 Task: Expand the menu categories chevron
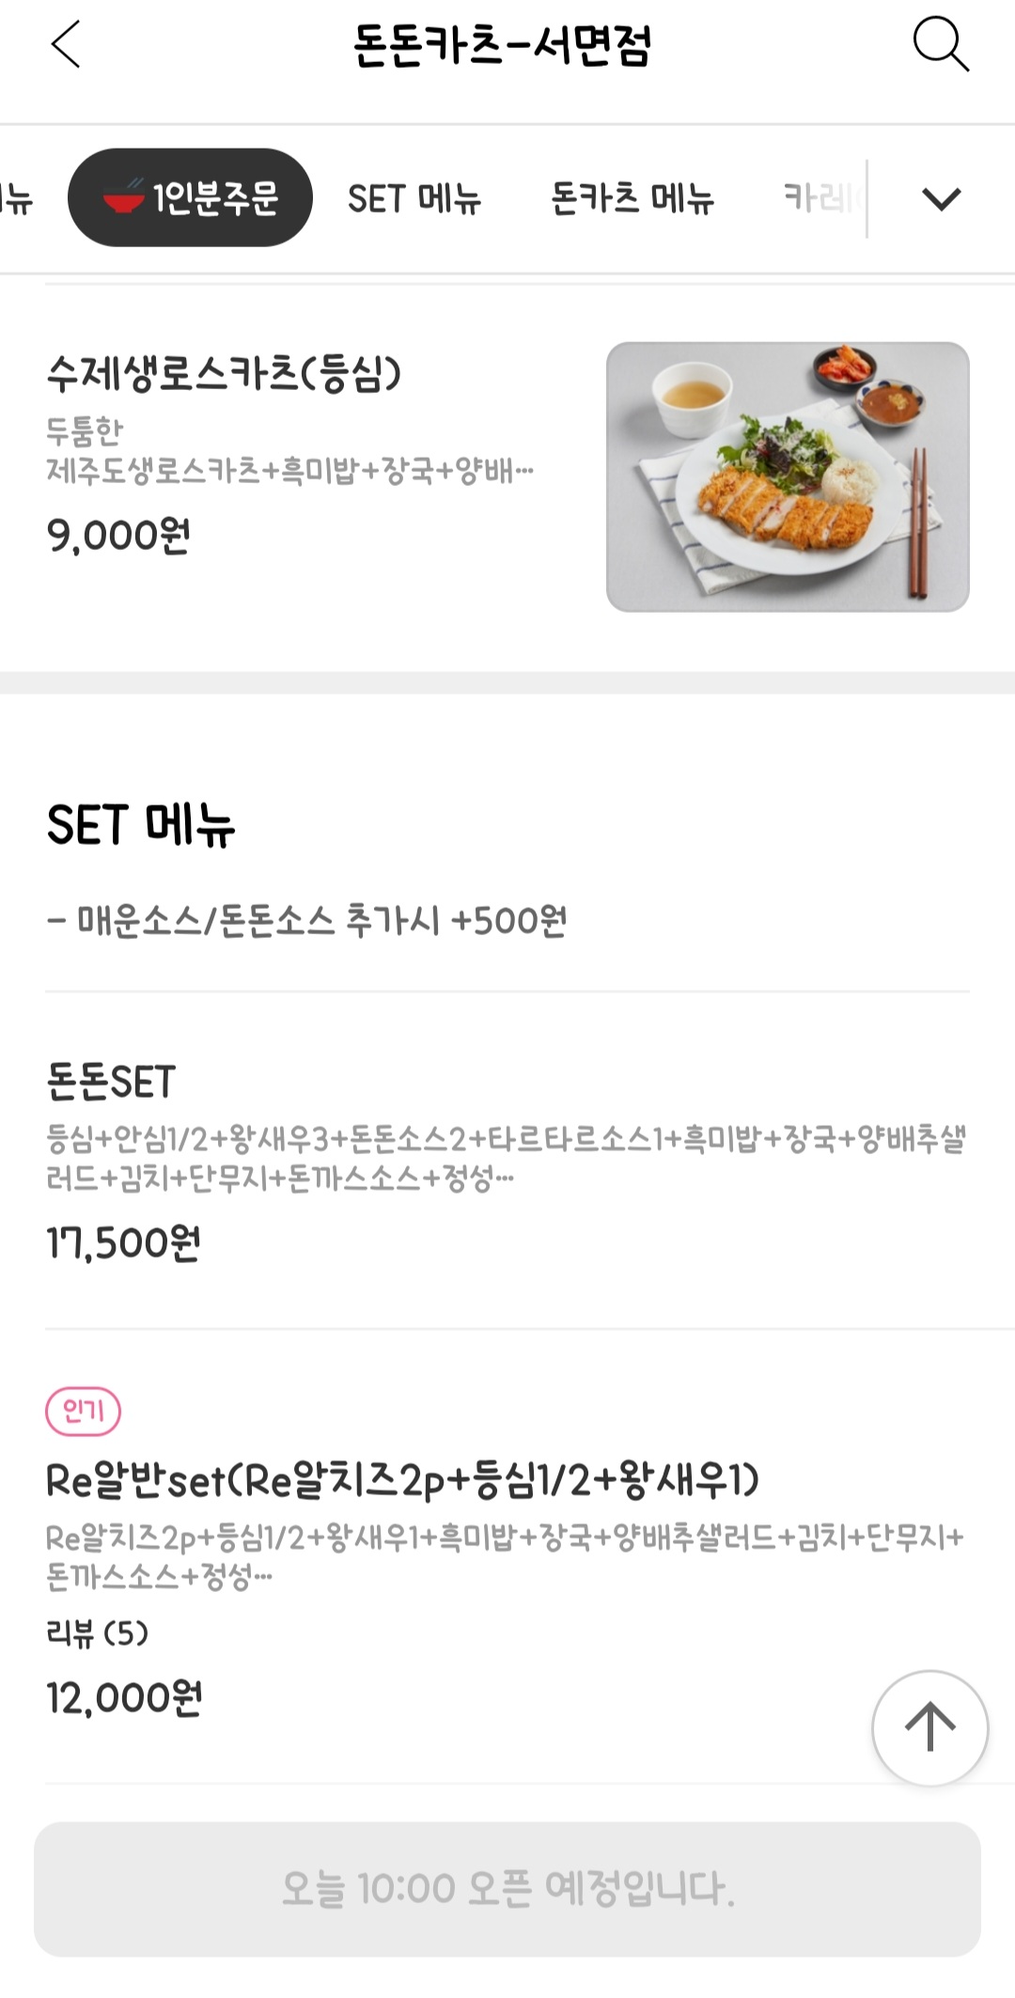(x=941, y=198)
